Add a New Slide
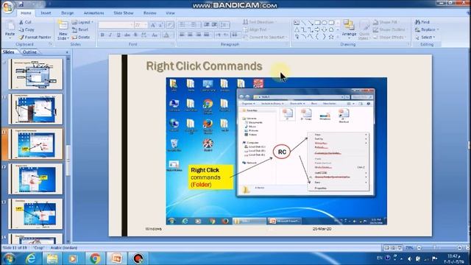Viewport: 471px width, 265px height. point(63,30)
